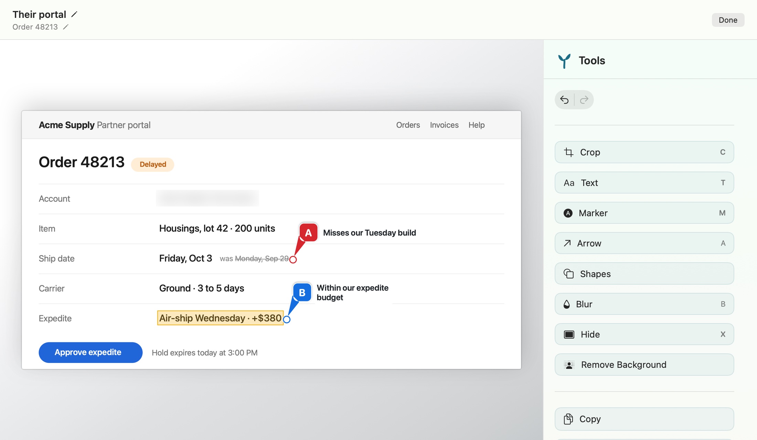This screenshot has height=440, width=757.
Task: Pick the Hide redaction tool
Action: [644, 334]
